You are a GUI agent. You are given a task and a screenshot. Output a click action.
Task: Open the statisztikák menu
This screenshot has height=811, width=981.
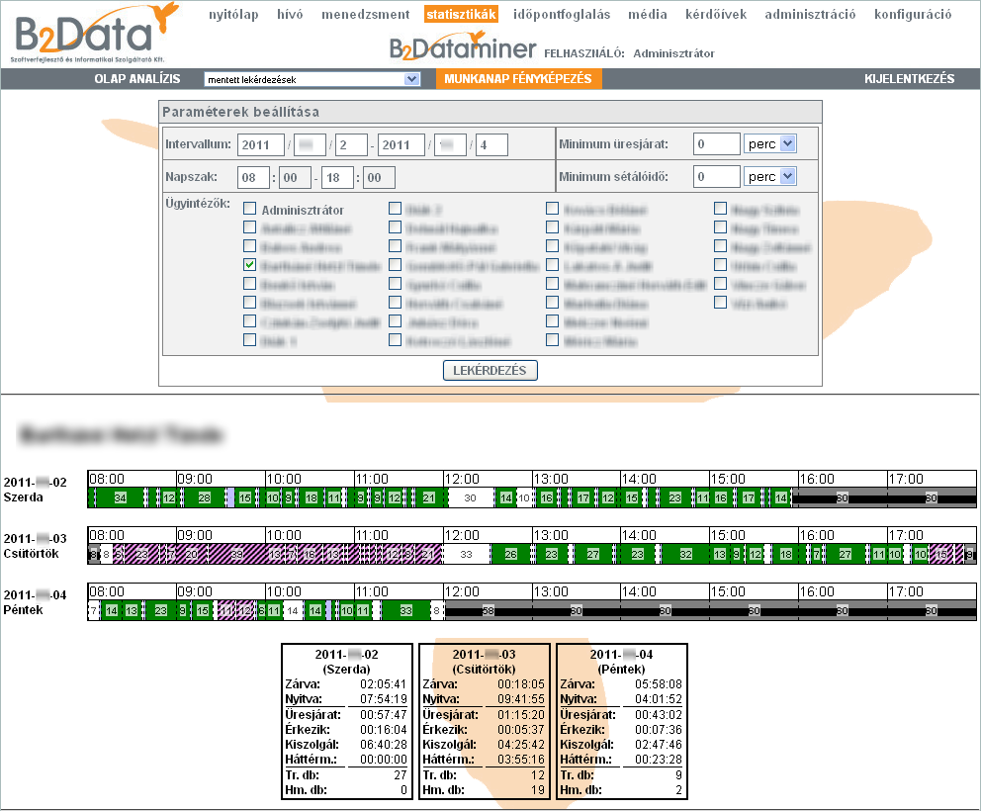tap(461, 15)
